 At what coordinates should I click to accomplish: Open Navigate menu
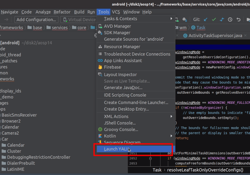click(9, 12)
